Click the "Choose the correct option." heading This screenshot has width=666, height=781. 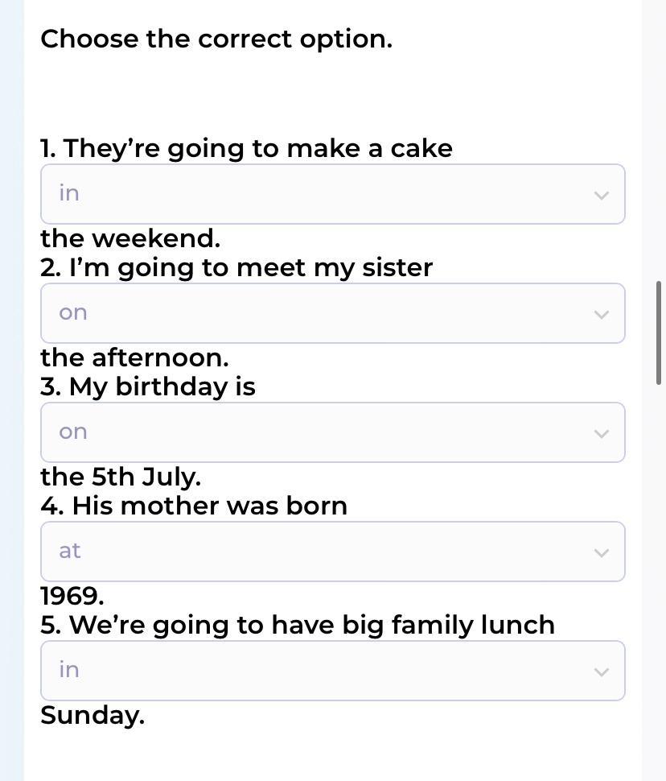click(216, 39)
